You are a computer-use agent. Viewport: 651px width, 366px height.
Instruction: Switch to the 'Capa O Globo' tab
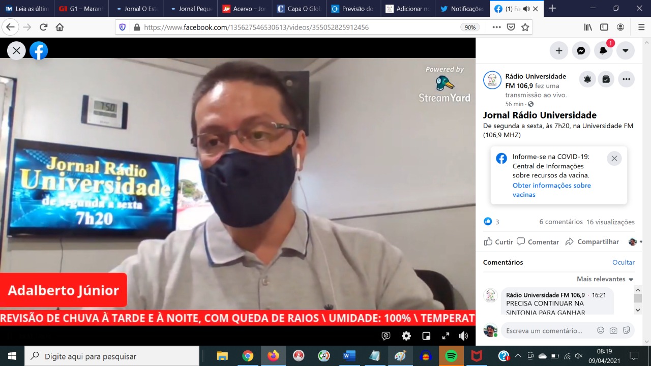300,9
